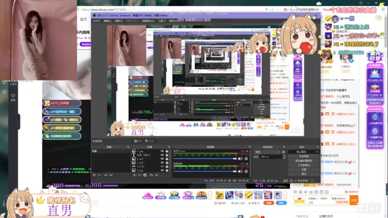Pop out the controls dock panel icon
The height and width of the screenshot is (218, 388).
(318, 147)
